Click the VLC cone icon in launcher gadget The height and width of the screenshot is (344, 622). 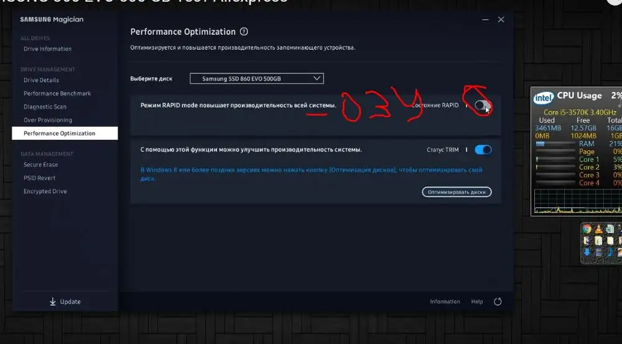[x=598, y=229]
